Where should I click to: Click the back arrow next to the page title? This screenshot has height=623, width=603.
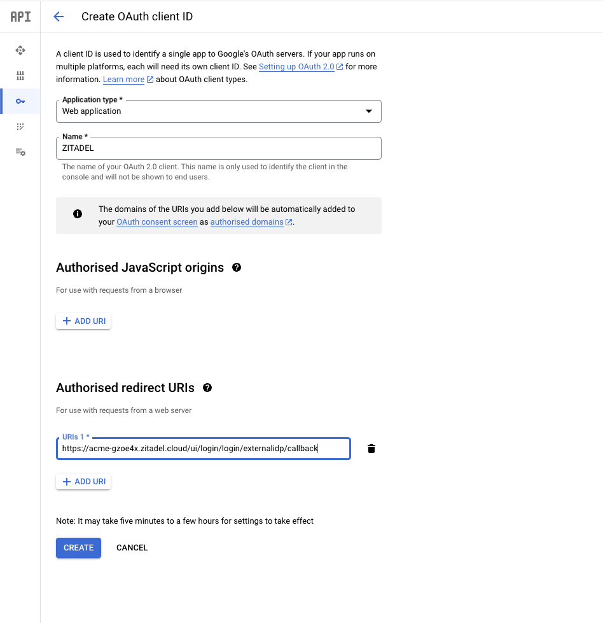[x=59, y=17]
